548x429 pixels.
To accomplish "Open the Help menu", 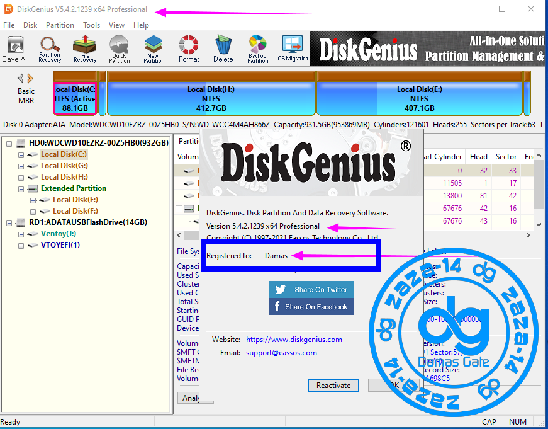I will [x=141, y=25].
